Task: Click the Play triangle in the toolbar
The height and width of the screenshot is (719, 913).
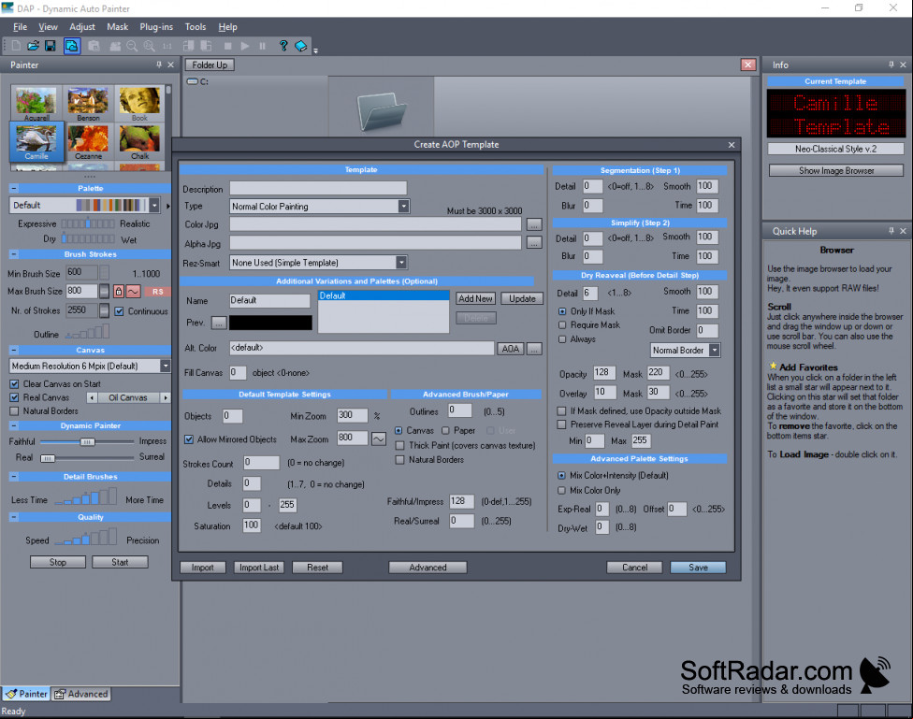Action: pyautogui.click(x=245, y=46)
